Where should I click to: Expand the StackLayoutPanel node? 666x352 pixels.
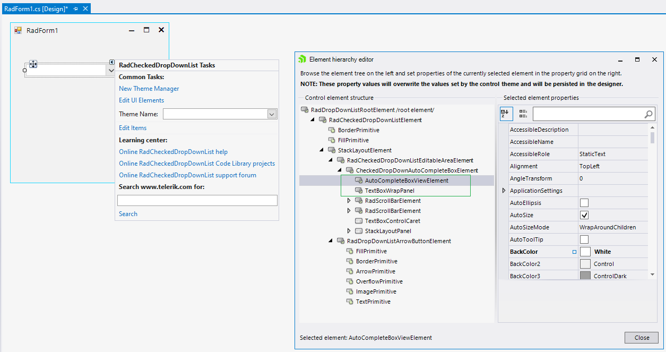coord(349,231)
